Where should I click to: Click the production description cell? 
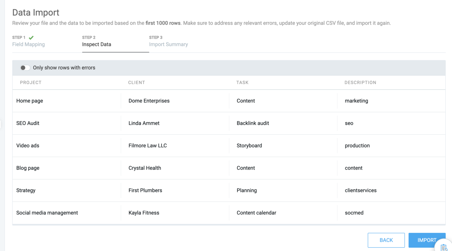[x=391, y=146]
